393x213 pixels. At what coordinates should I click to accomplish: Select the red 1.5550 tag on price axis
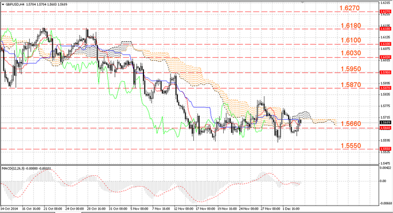point(385,149)
